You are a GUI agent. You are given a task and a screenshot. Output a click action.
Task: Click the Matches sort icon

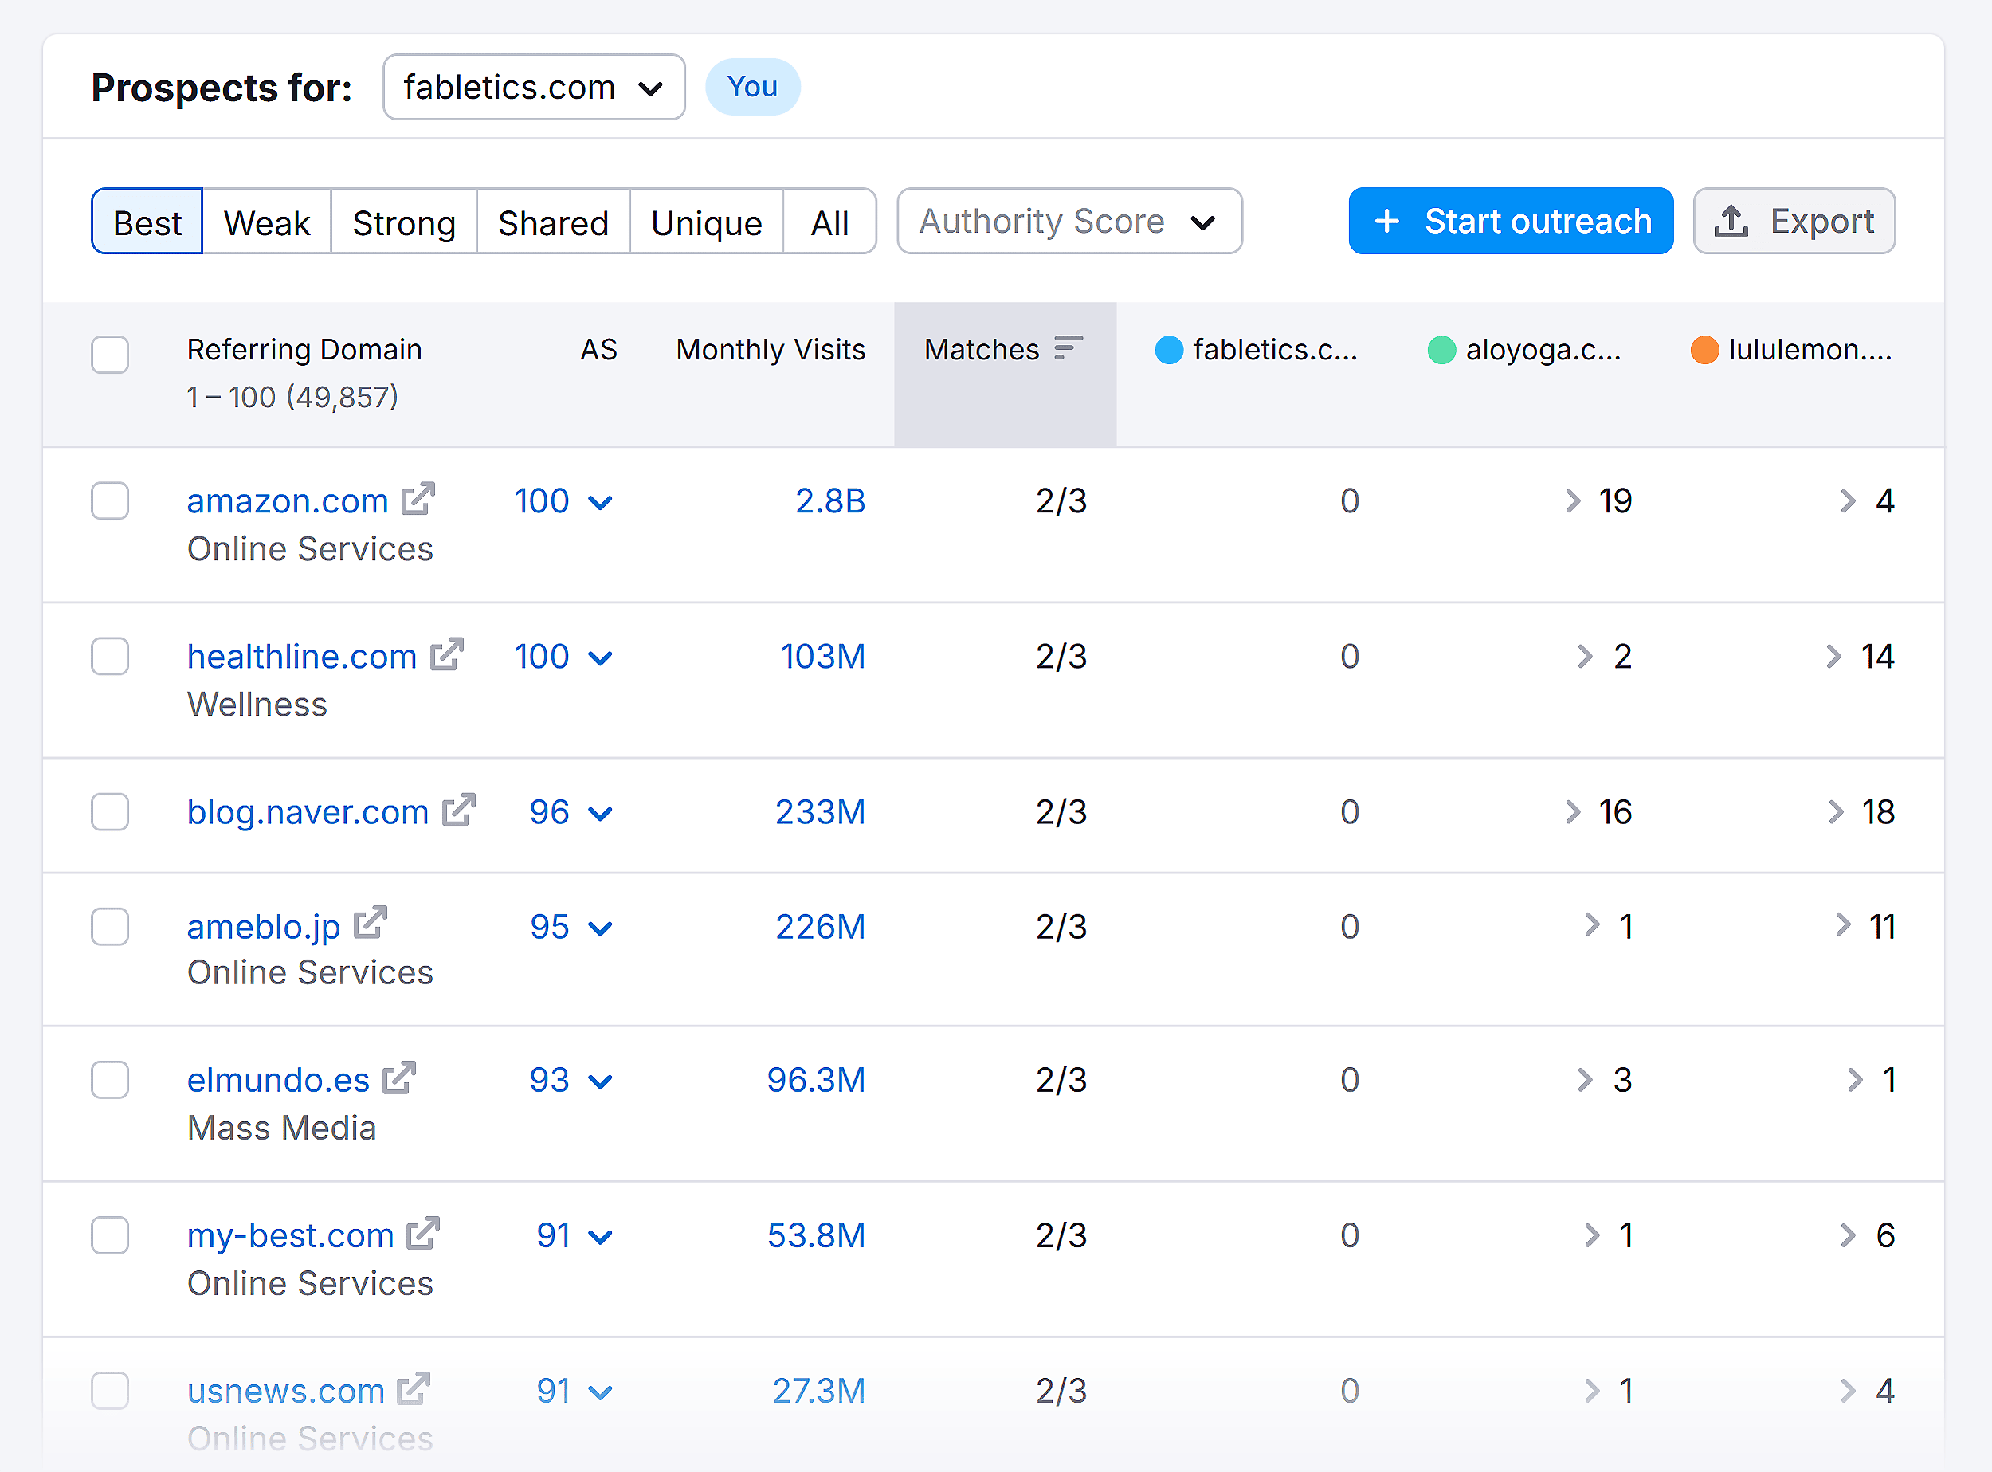tap(1069, 348)
